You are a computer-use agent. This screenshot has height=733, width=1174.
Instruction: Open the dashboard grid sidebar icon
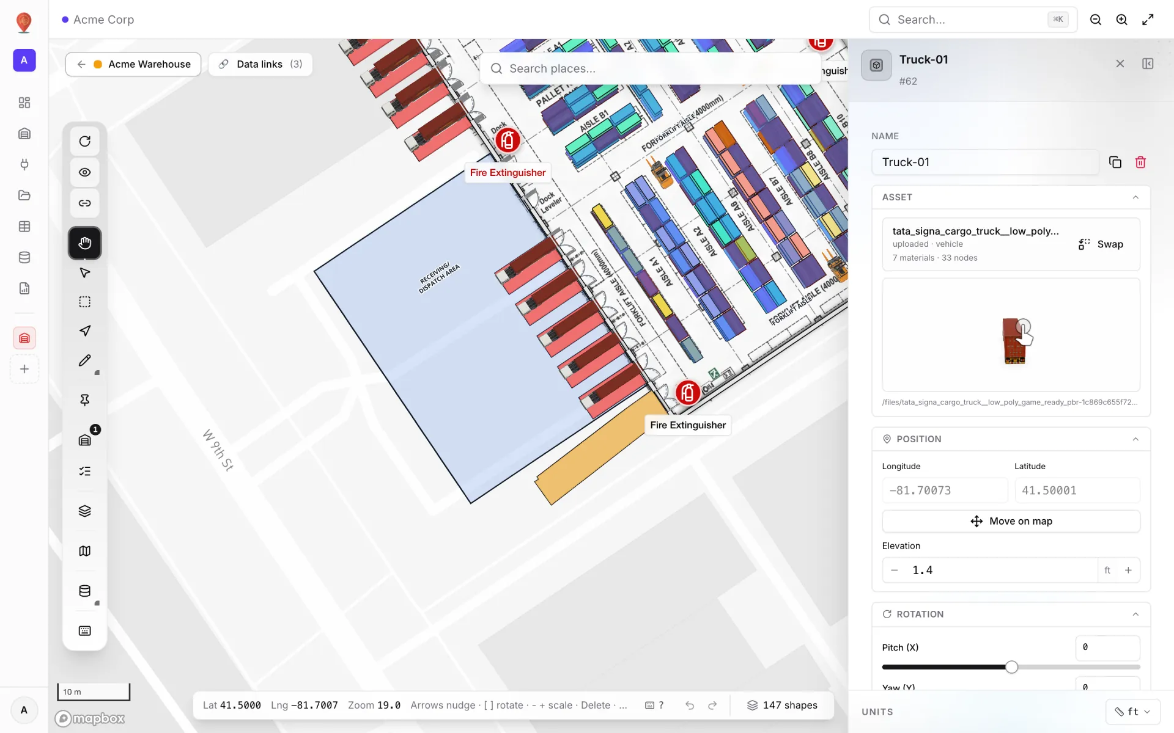pos(24,103)
